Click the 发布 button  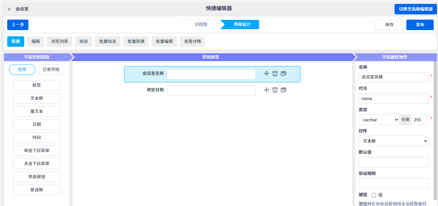point(420,25)
